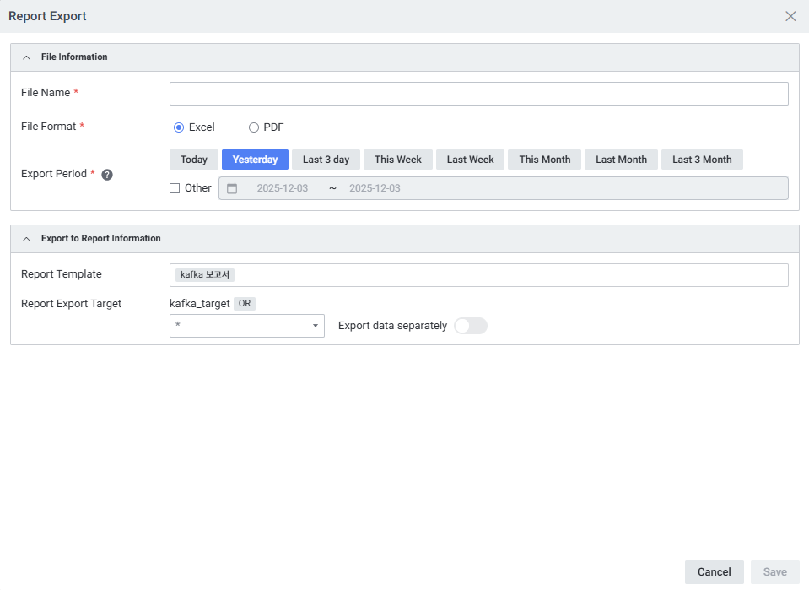Choose Last Week export period

click(x=470, y=160)
